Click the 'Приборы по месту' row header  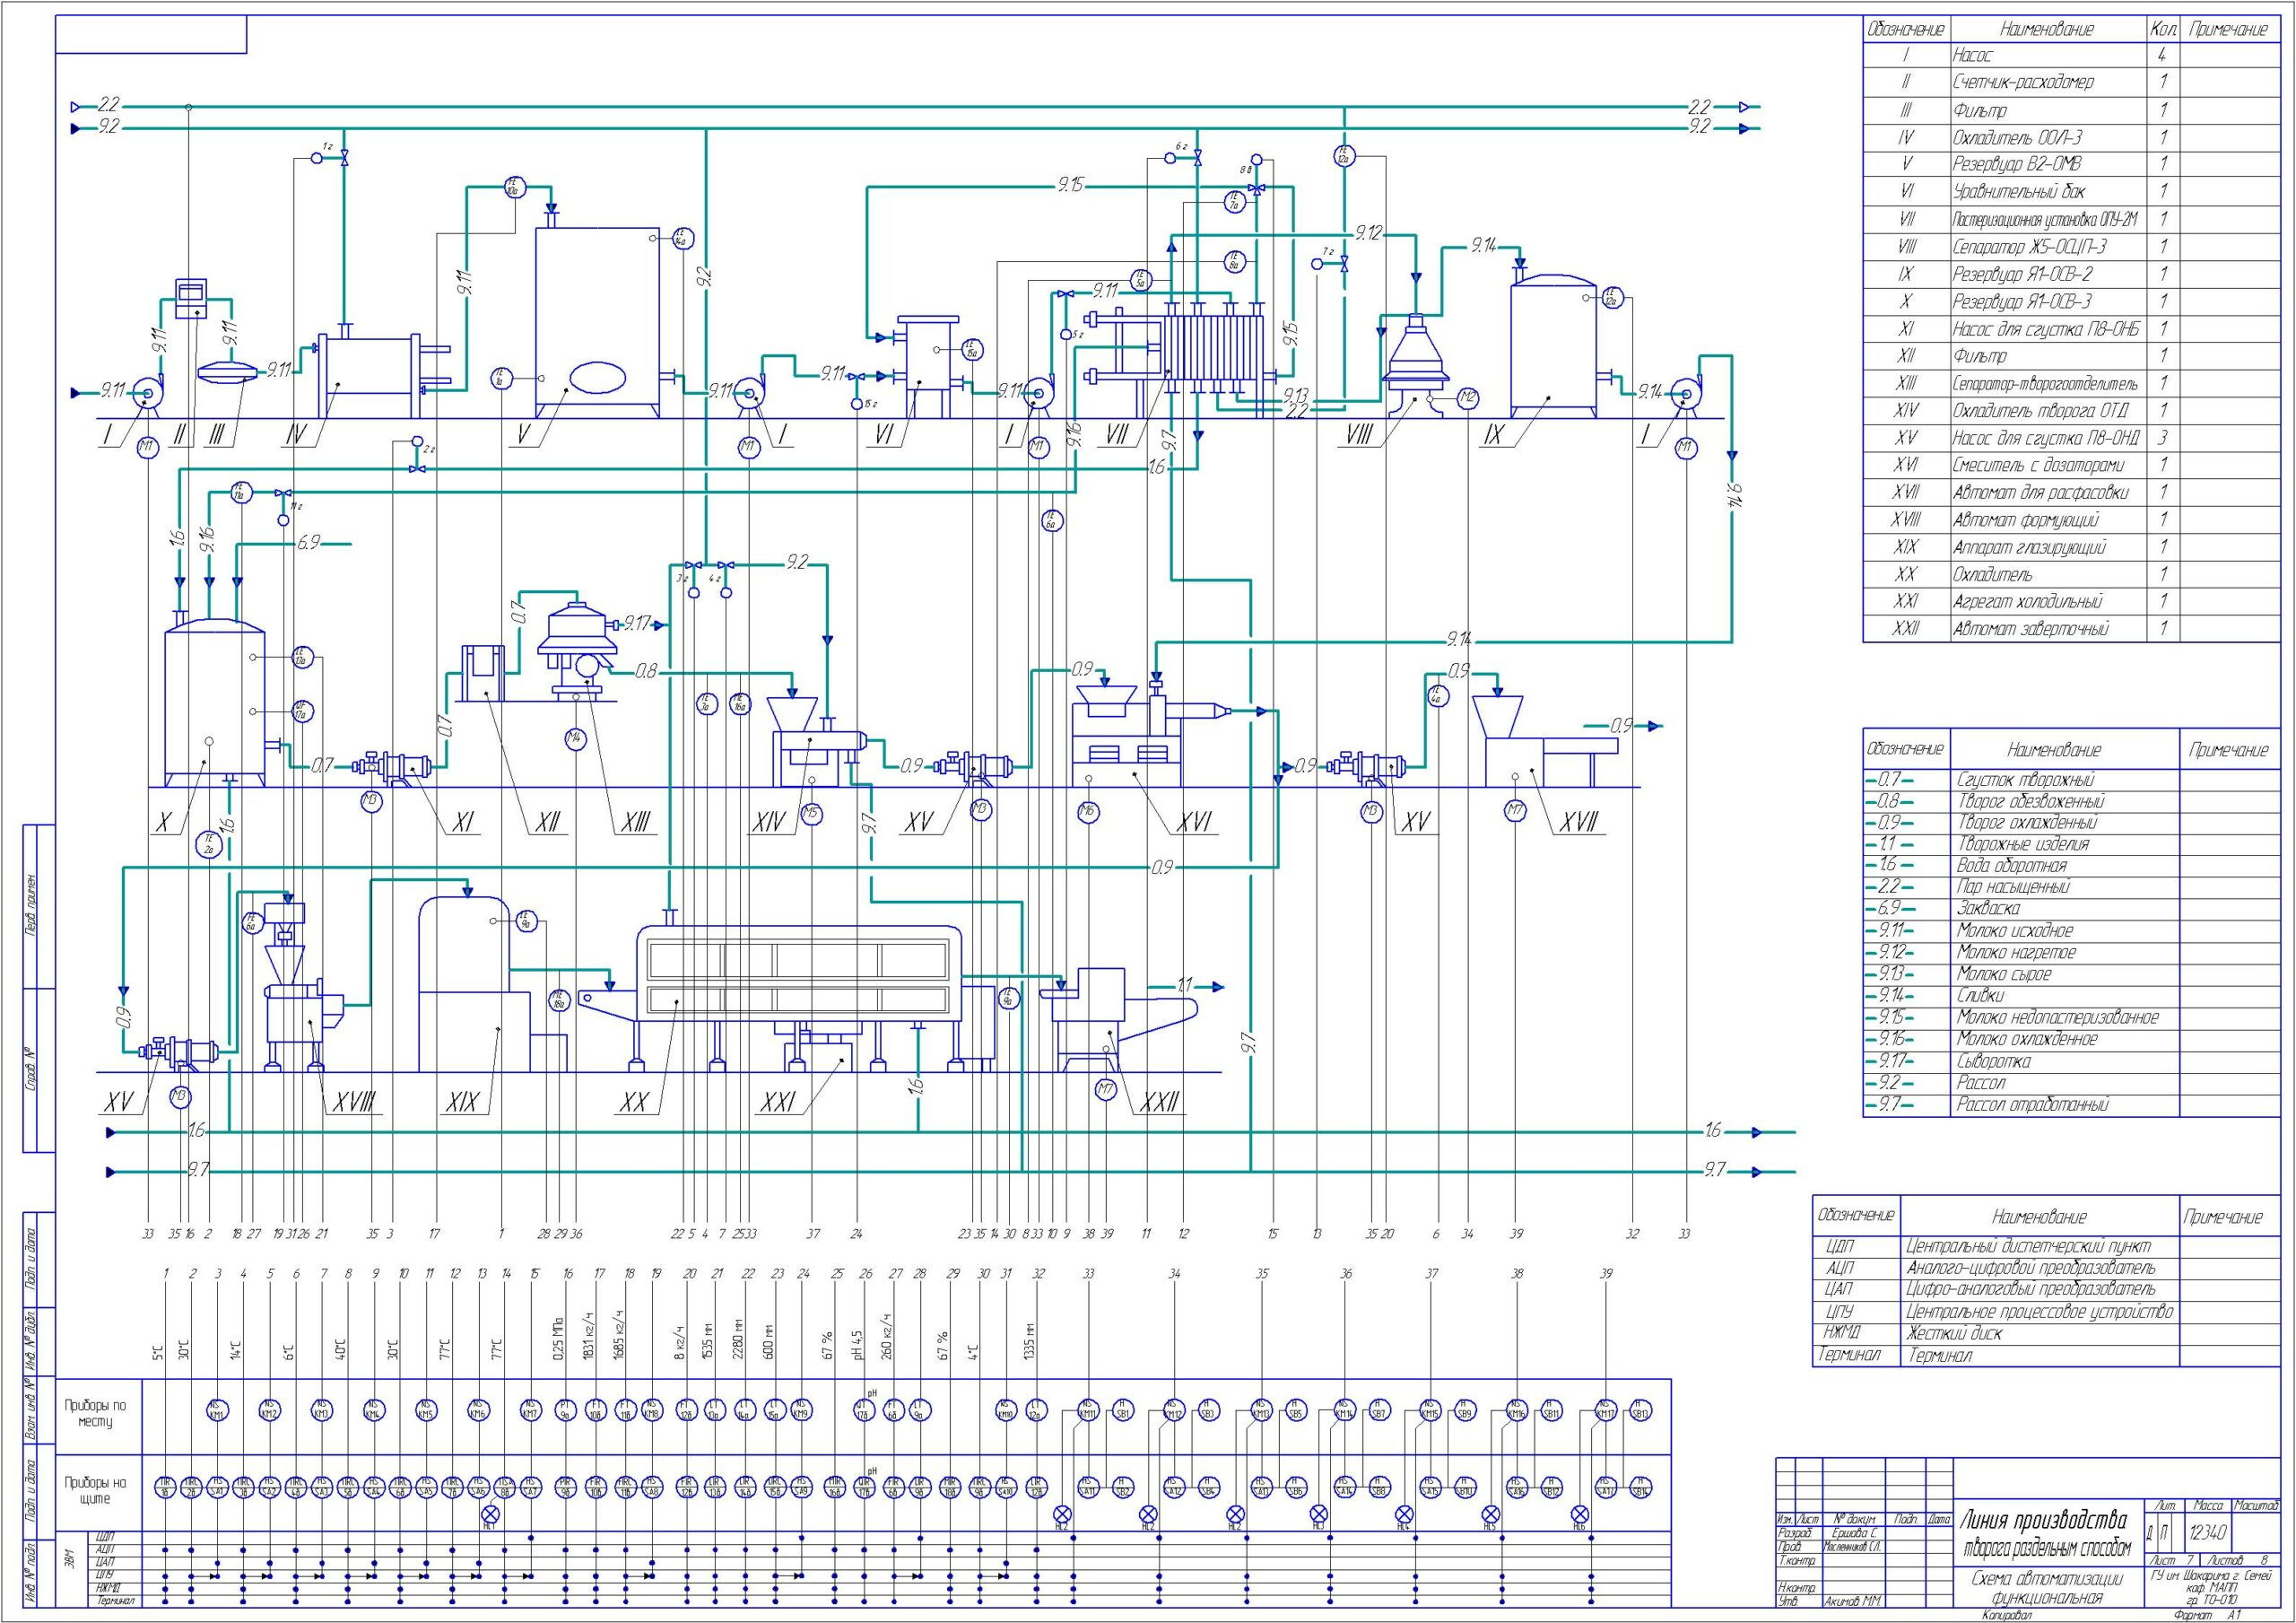[x=96, y=1415]
